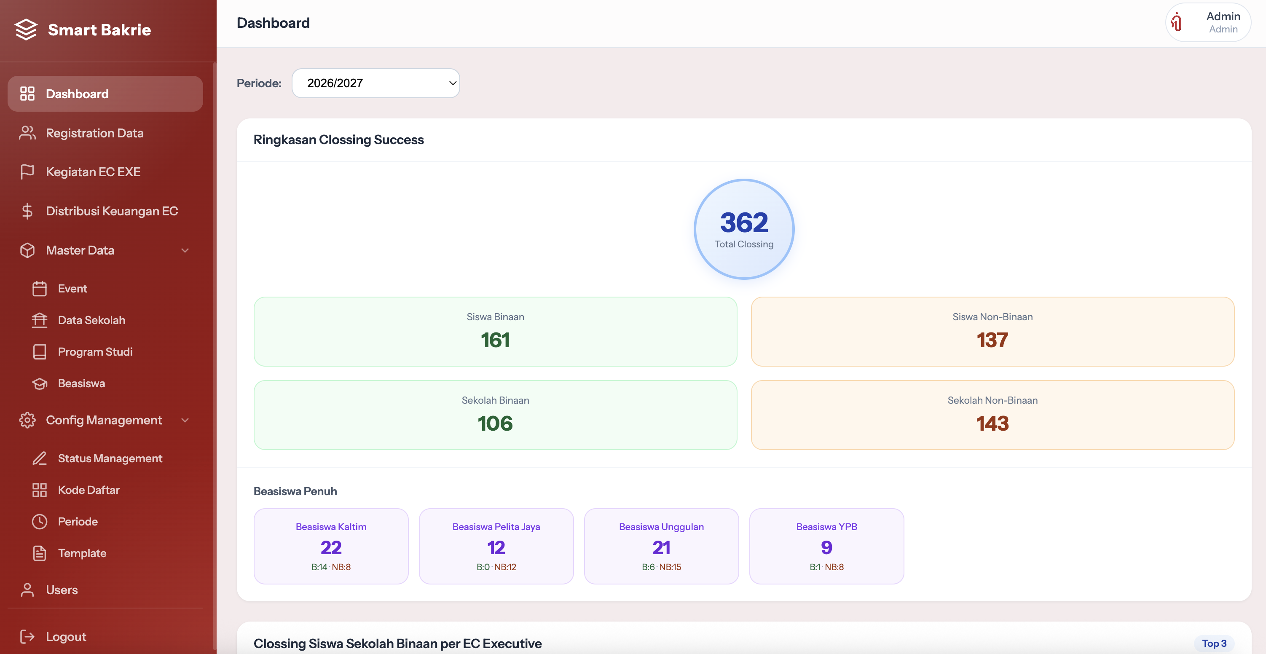Collapse the Config Management section chevron
The image size is (1266, 654).
pos(185,421)
